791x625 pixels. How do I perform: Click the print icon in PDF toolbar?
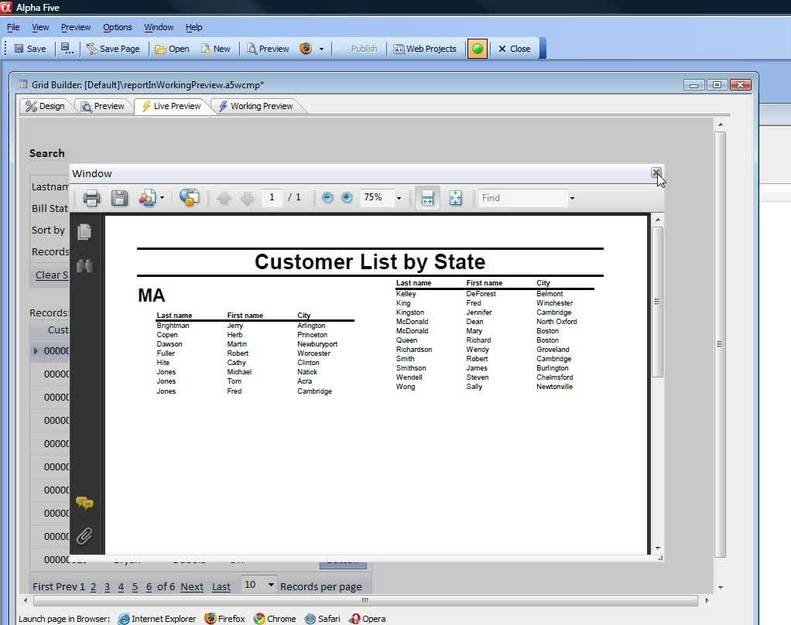tap(91, 198)
